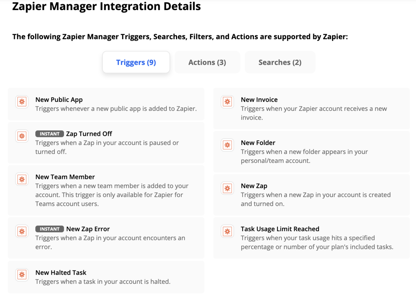Select the New Team Member title
The width and height of the screenshot is (416, 295).
coord(65,177)
